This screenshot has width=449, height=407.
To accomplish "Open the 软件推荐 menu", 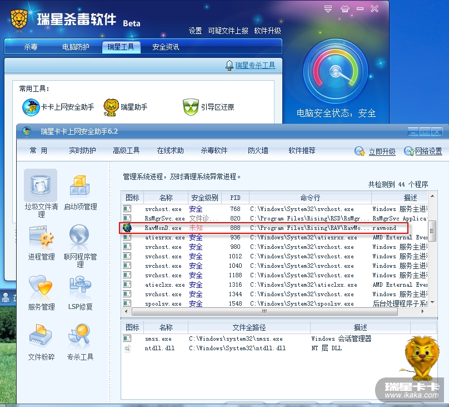I will [x=302, y=150].
